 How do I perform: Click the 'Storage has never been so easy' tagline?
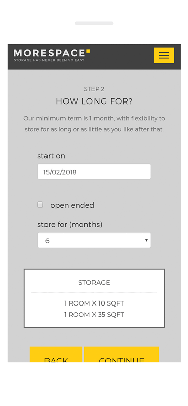point(49,60)
